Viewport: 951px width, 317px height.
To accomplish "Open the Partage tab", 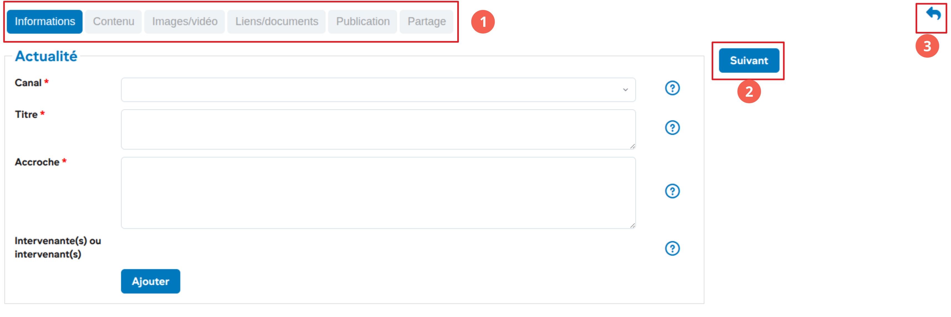I will tap(426, 21).
